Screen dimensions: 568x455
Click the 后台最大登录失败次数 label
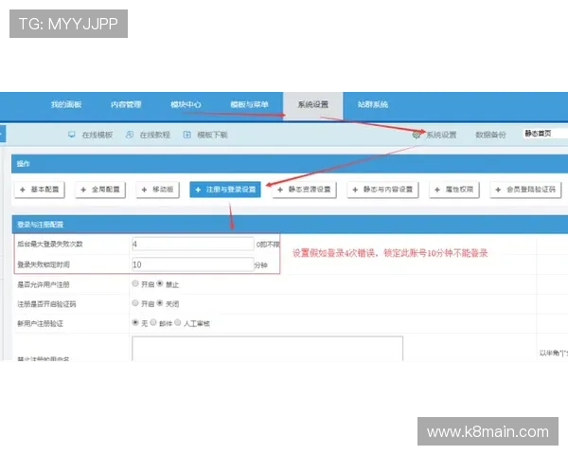[50, 245]
